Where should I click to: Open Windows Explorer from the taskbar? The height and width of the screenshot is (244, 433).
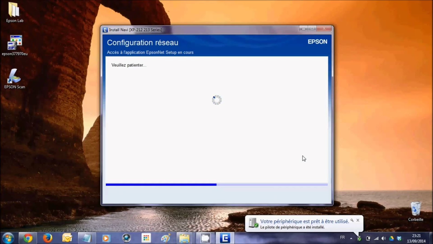[x=185, y=238]
